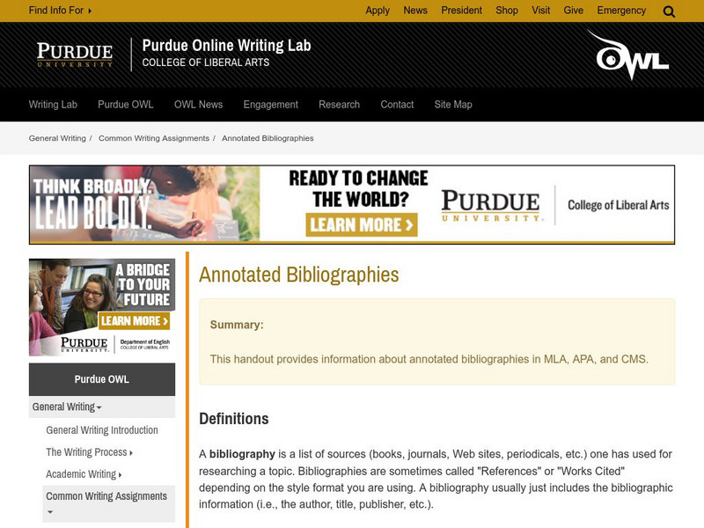Screen dimensions: 704x528
Task: Open the Site Map nav item
Action: 453,105
